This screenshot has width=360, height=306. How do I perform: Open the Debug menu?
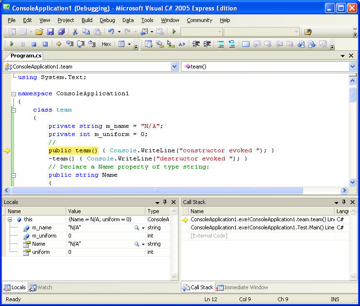(107, 20)
